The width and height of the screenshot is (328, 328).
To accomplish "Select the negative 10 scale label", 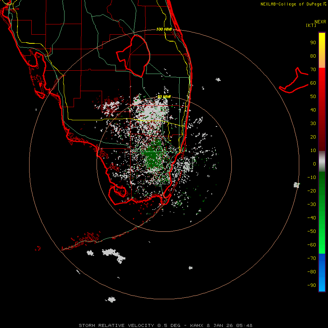I will [x=312, y=177].
